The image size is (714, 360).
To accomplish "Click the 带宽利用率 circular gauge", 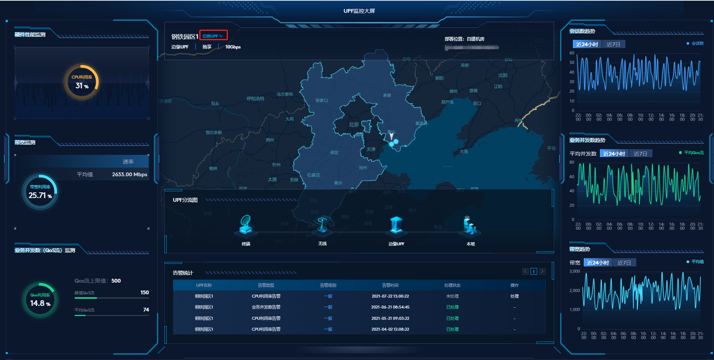I will 40,192.
